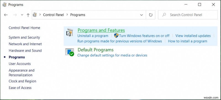
Task: Open the recent locations dropdown arrow
Action: click(22, 15)
